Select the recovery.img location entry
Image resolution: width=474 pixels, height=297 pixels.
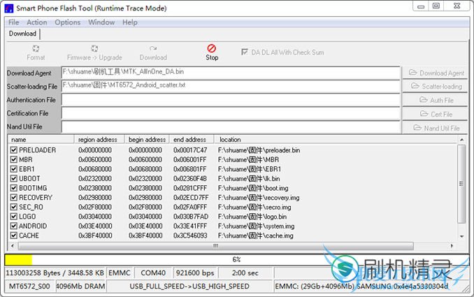click(x=259, y=198)
